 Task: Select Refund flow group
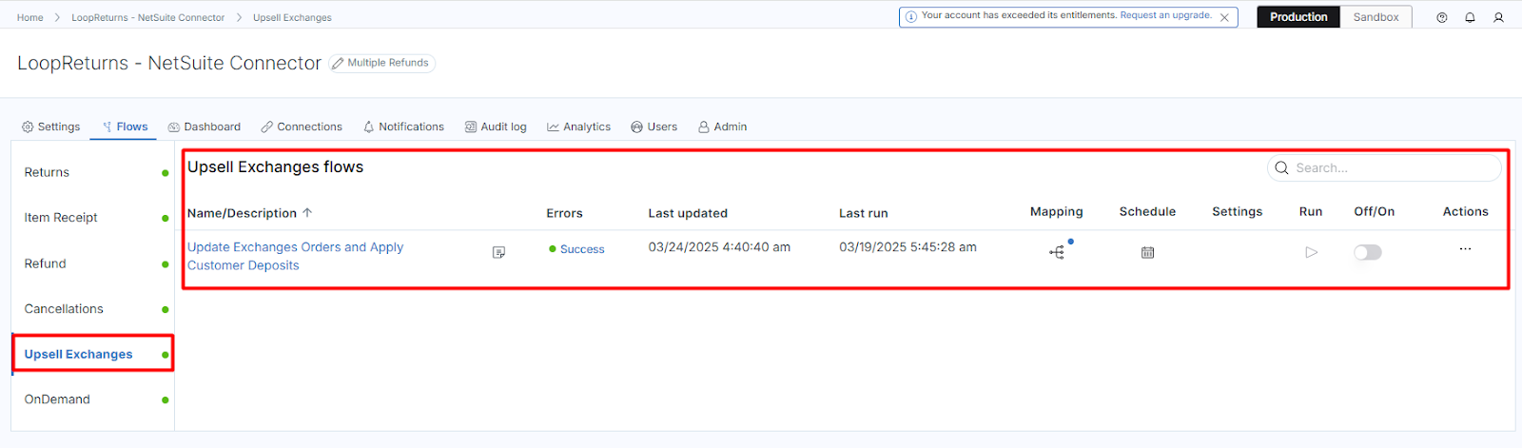[x=93, y=263]
